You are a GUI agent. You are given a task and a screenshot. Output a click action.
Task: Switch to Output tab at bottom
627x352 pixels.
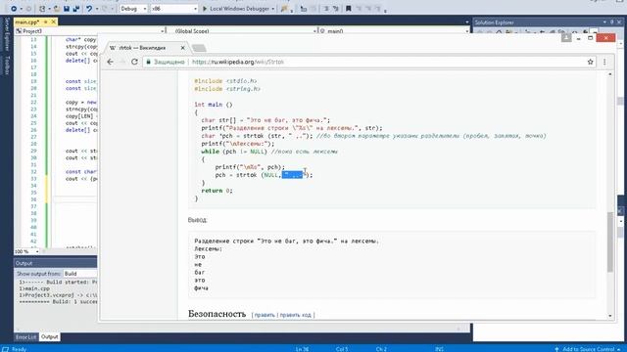(x=50, y=337)
